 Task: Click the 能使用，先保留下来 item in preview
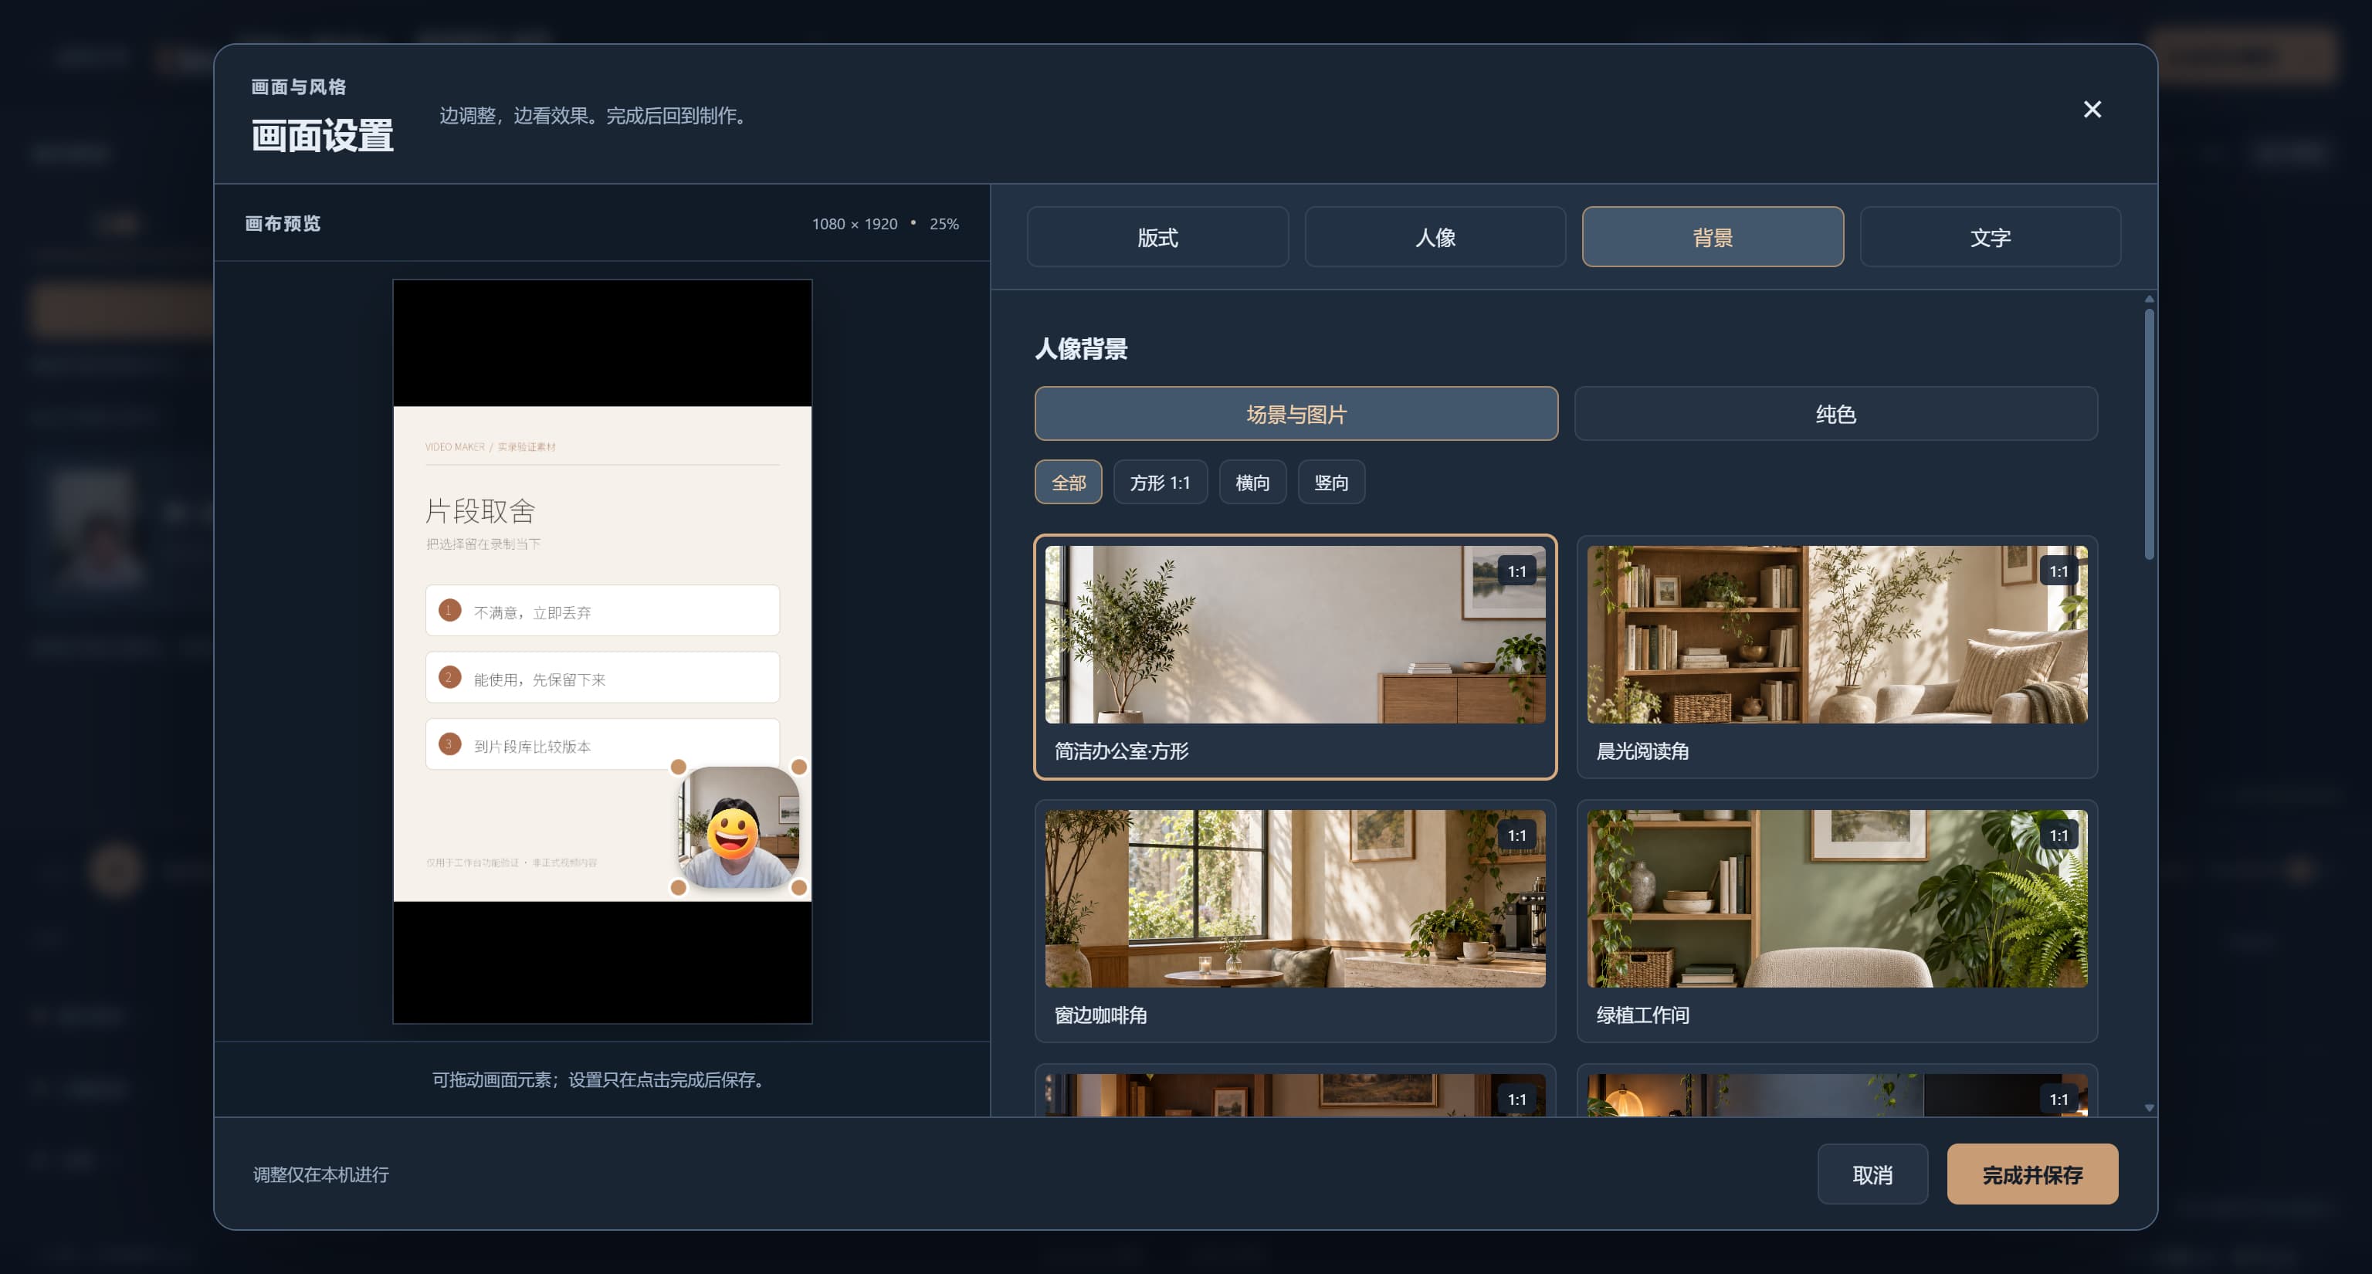(602, 679)
